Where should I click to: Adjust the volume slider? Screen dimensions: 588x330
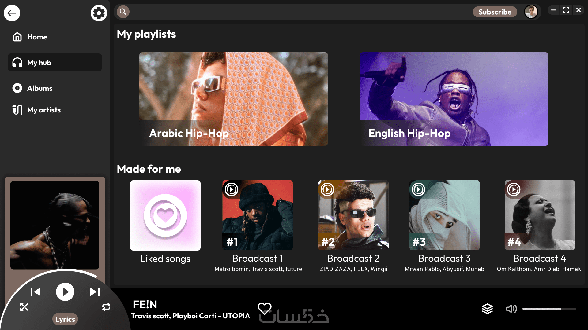pos(549,309)
